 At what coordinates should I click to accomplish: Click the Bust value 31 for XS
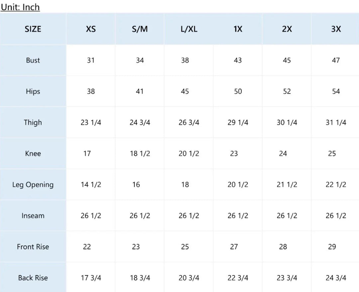[x=91, y=60]
